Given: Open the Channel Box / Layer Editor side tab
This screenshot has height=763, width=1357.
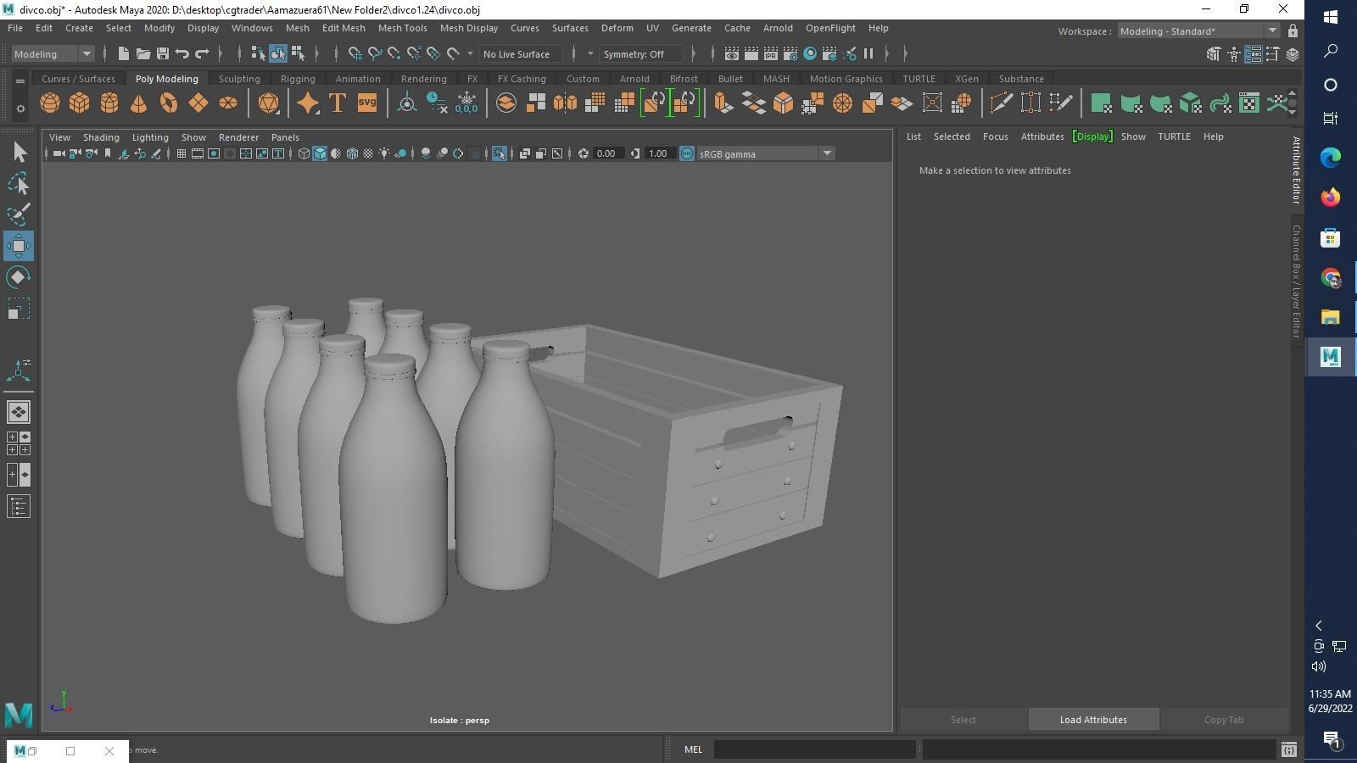Looking at the screenshot, I should (x=1297, y=281).
